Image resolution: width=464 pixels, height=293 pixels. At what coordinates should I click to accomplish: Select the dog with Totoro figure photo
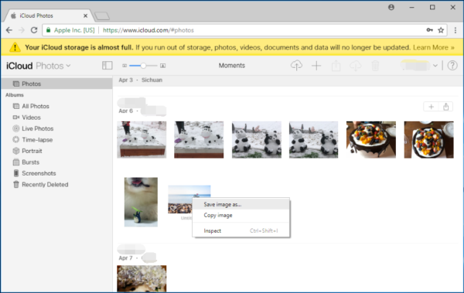tap(141, 202)
